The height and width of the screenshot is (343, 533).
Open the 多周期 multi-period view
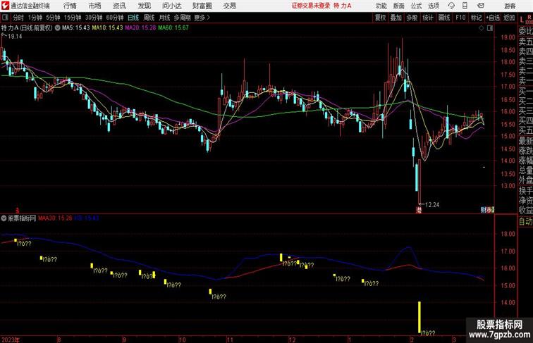[182, 18]
